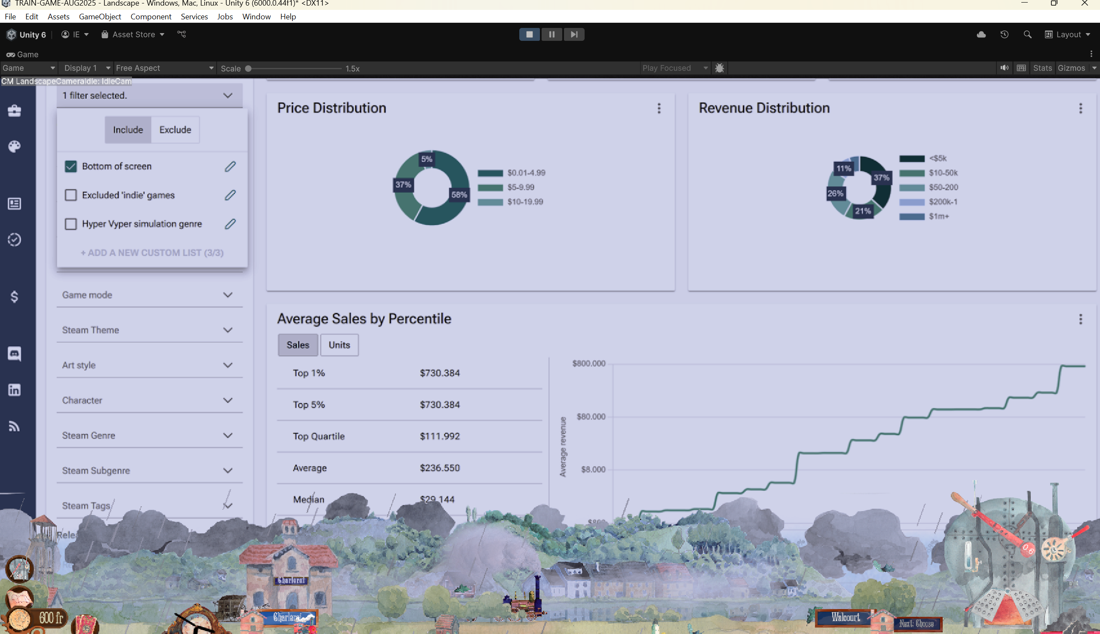1100x634 pixels.
Task: Open the newspaper icon in sidebar
Action: pyautogui.click(x=14, y=203)
